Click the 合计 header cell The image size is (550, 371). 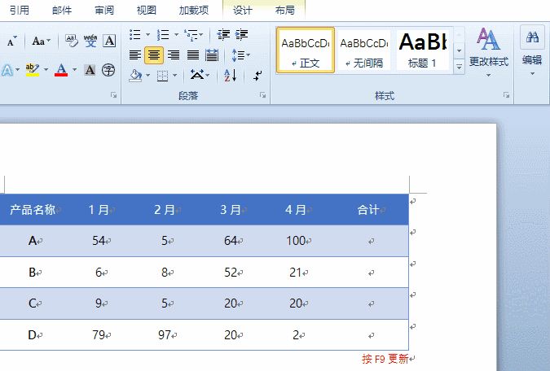point(371,209)
